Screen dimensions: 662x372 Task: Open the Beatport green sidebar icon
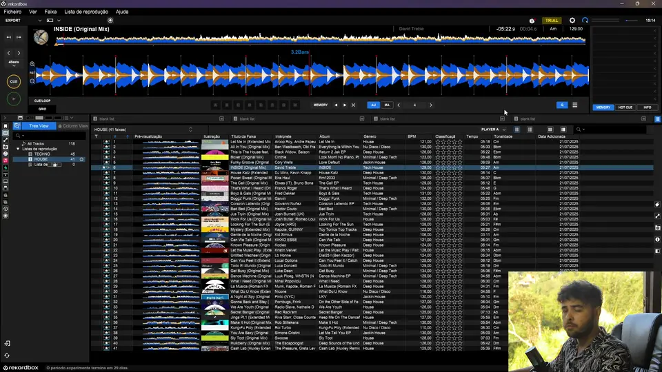tap(6, 167)
